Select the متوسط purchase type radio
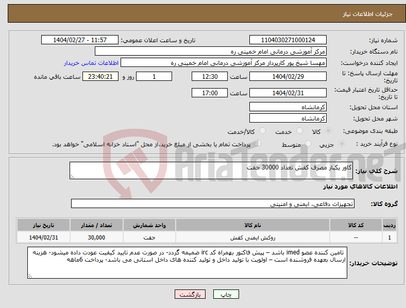This screenshot has height=308, width=406. coord(309,143)
